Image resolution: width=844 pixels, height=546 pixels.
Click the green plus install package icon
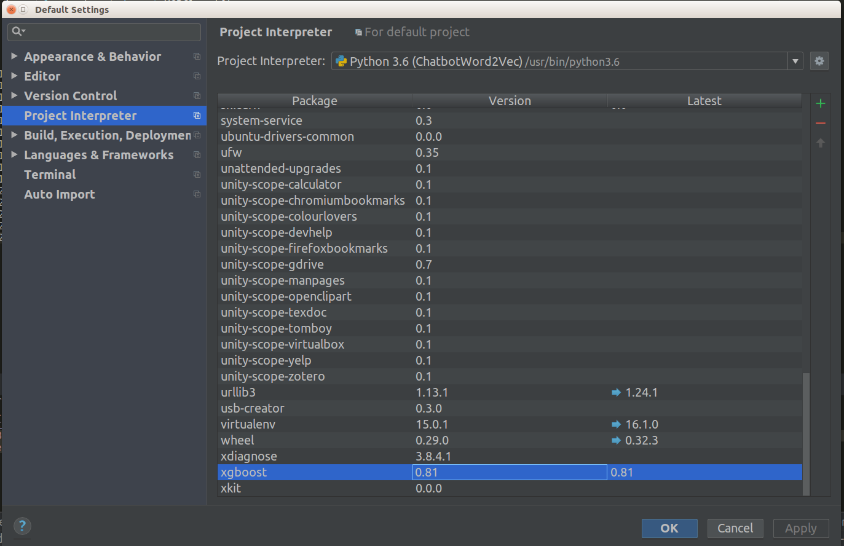pyautogui.click(x=820, y=103)
